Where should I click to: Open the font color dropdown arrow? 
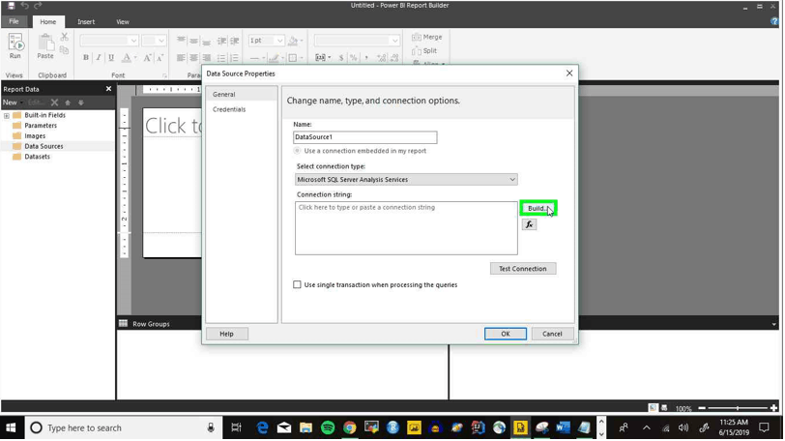tap(135, 58)
